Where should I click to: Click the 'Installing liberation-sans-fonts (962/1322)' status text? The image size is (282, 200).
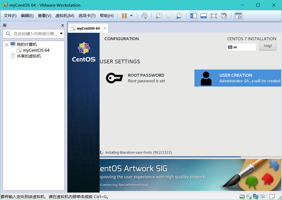[139, 153]
